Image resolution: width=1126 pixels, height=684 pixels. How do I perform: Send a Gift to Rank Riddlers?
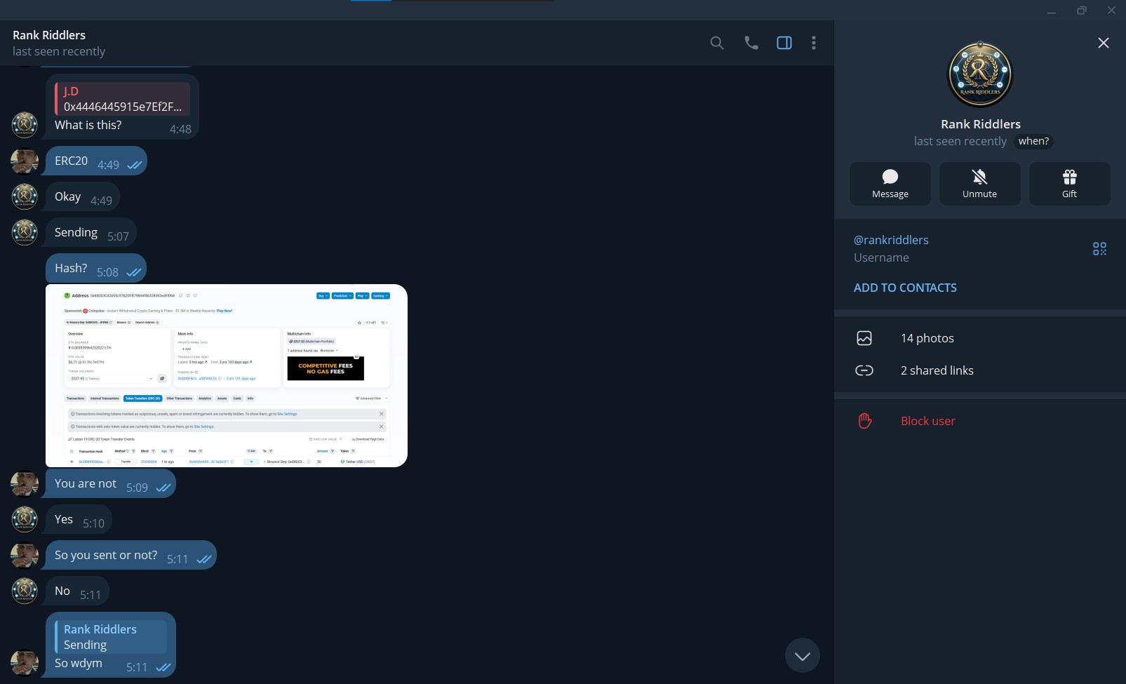[1070, 184]
